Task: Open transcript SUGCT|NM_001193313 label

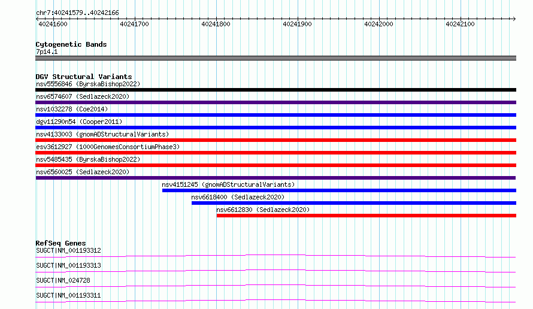Action: [68, 265]
